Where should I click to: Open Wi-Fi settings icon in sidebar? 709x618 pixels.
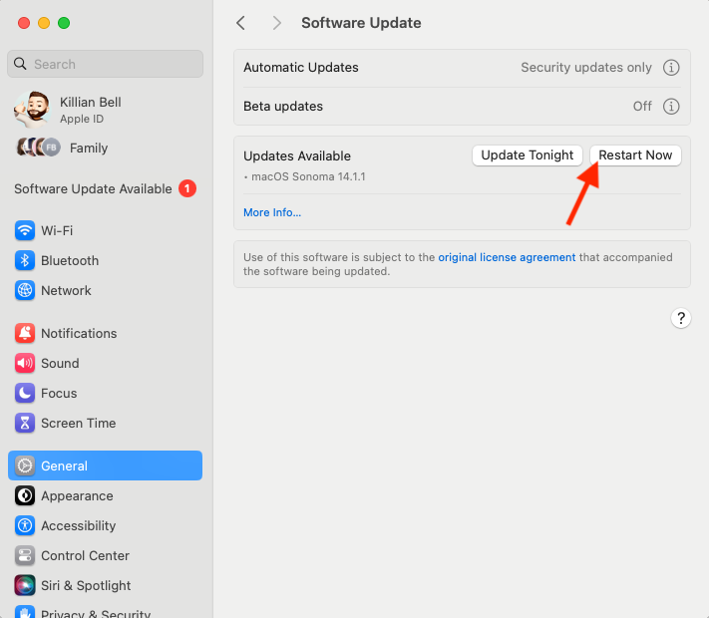tap(25, 230)
